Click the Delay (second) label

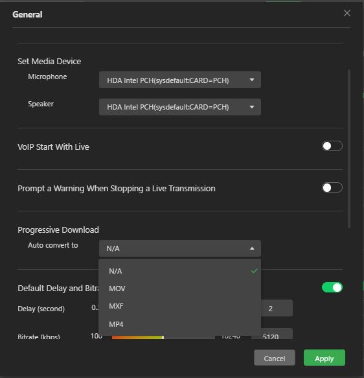41,309
